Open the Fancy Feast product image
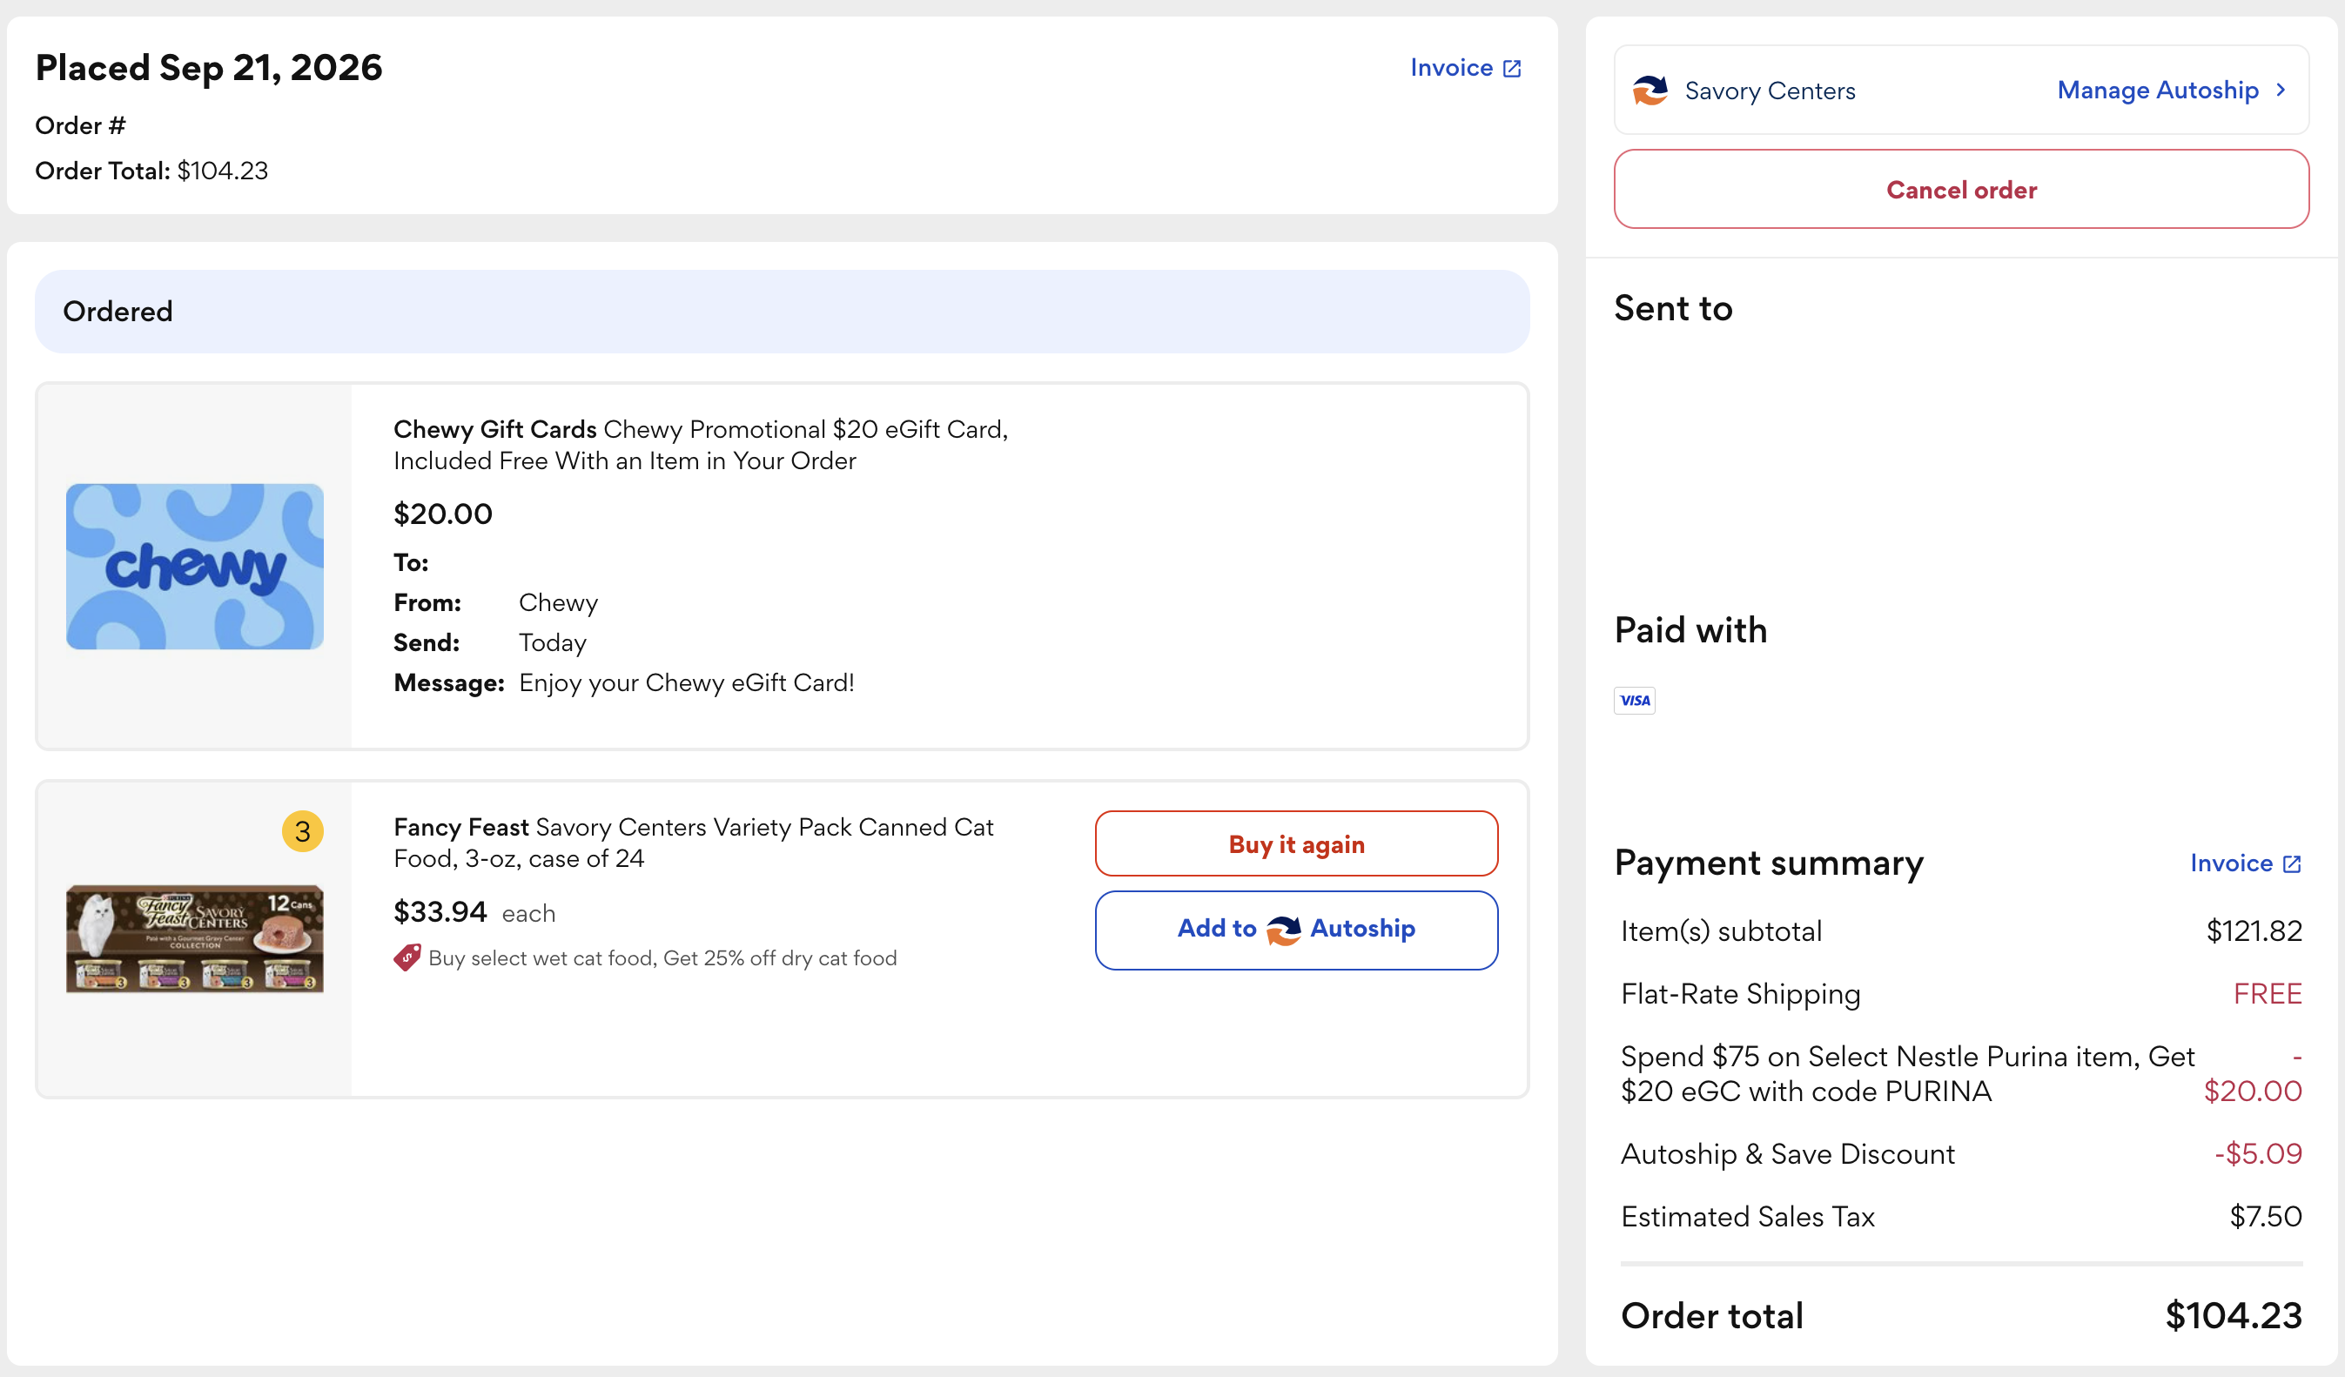 [x=194, y=939]
